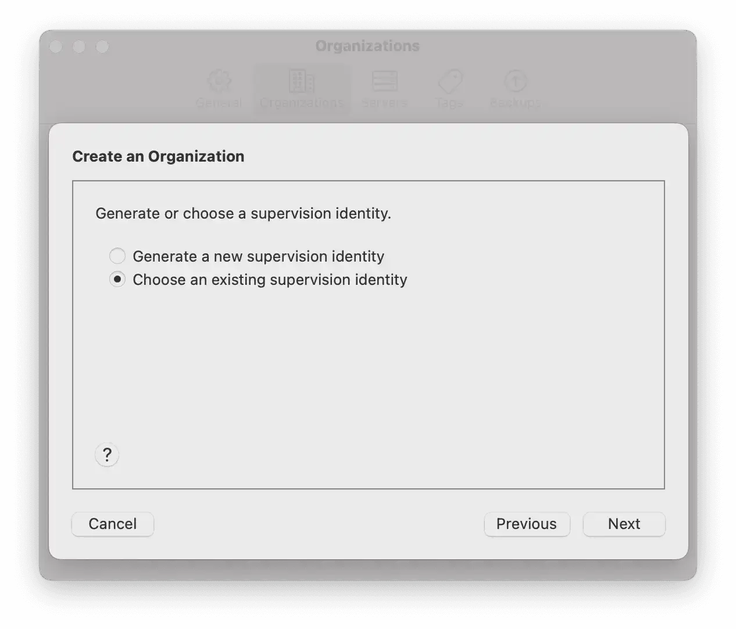Viewport: 736px width, 629px height.
Task: Click 'Generate or choose a supervision identity.' text
Action: pyautogui.click(x=243, y=213)
